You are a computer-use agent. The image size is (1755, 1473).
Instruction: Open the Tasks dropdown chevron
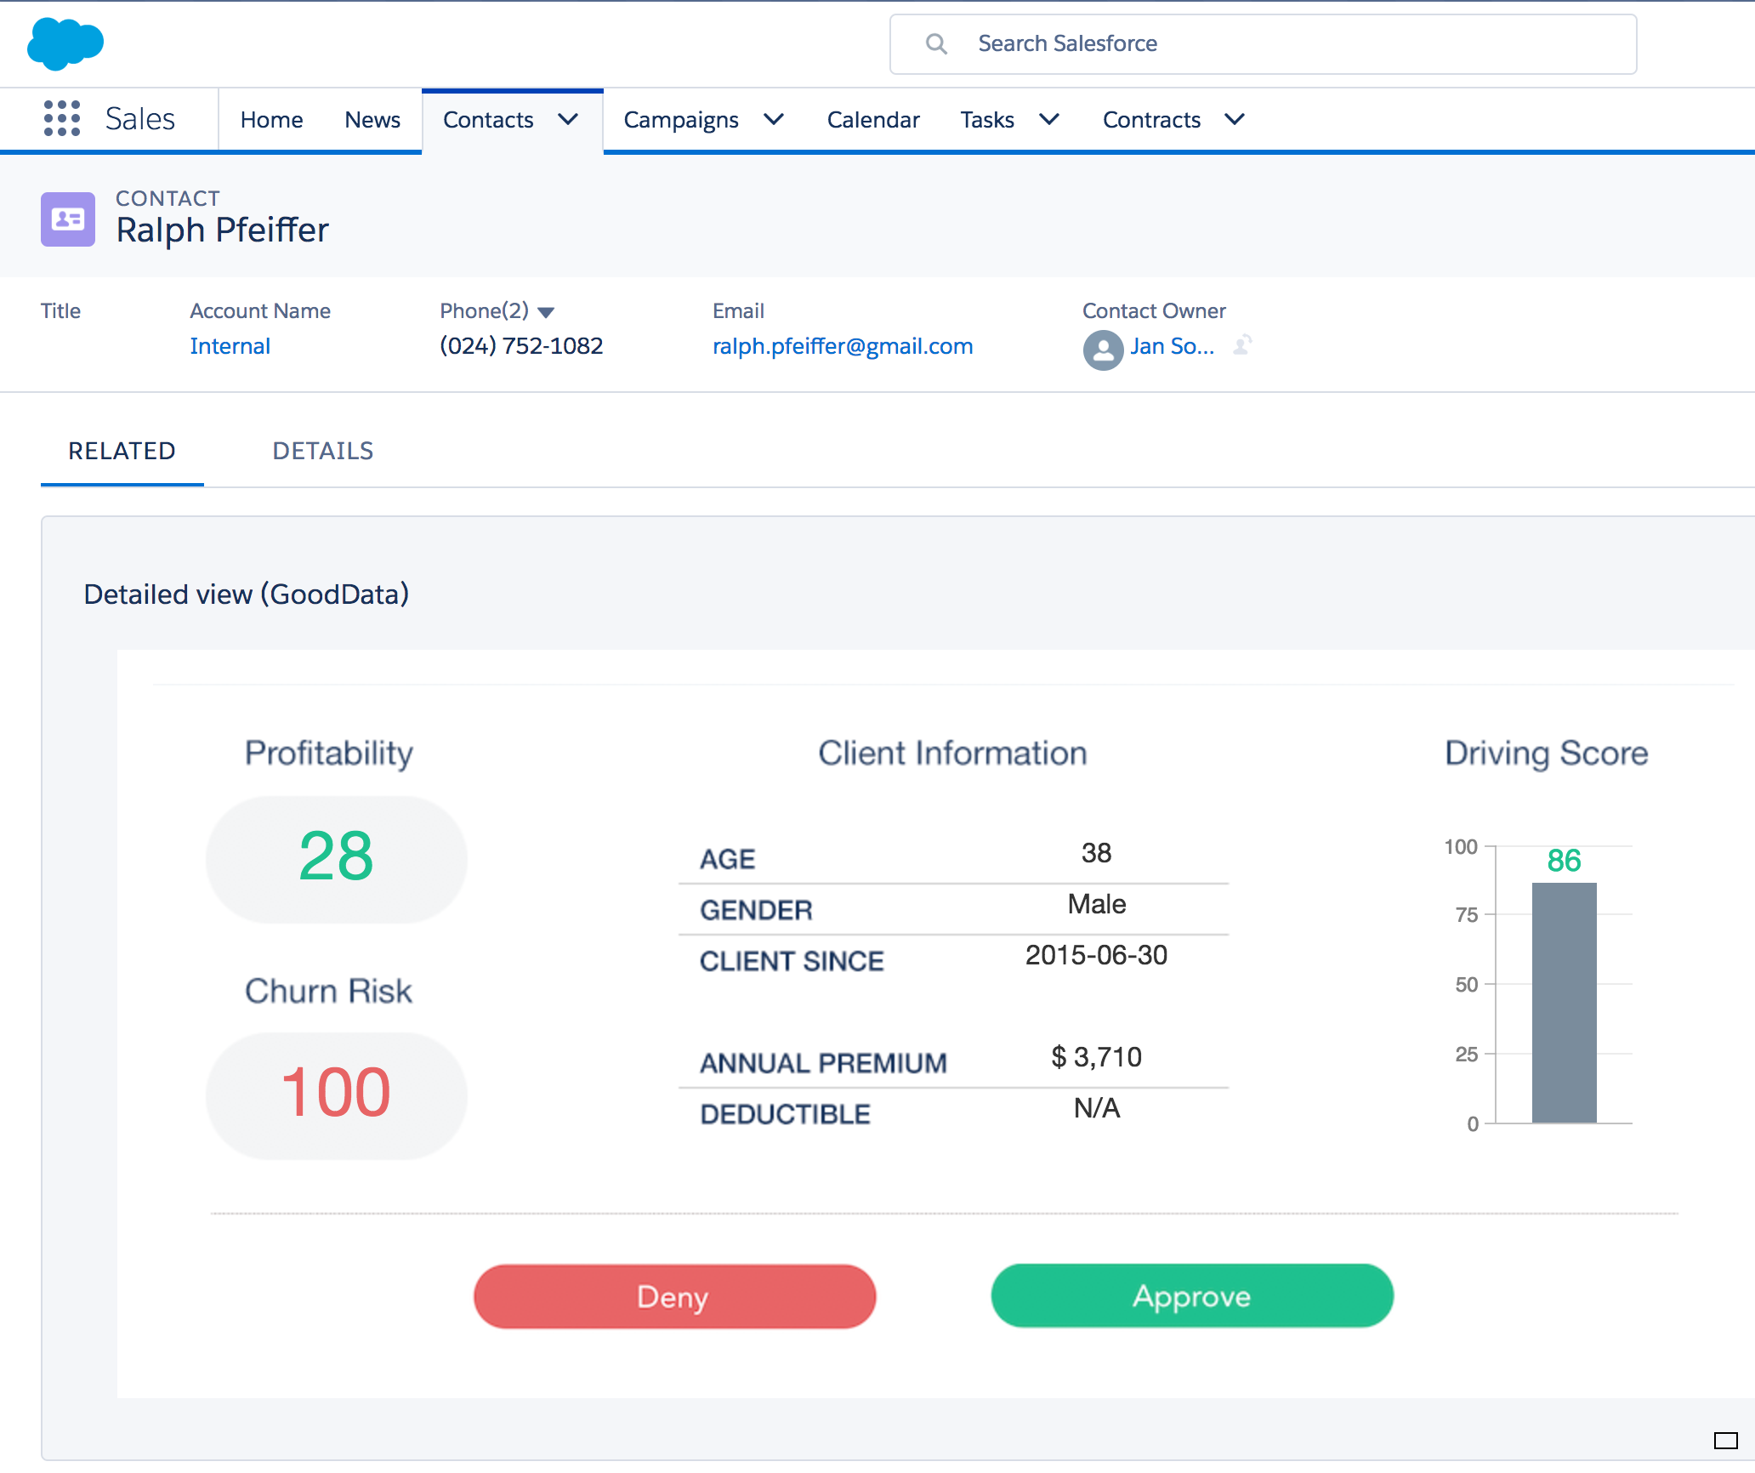point(1049,119)
